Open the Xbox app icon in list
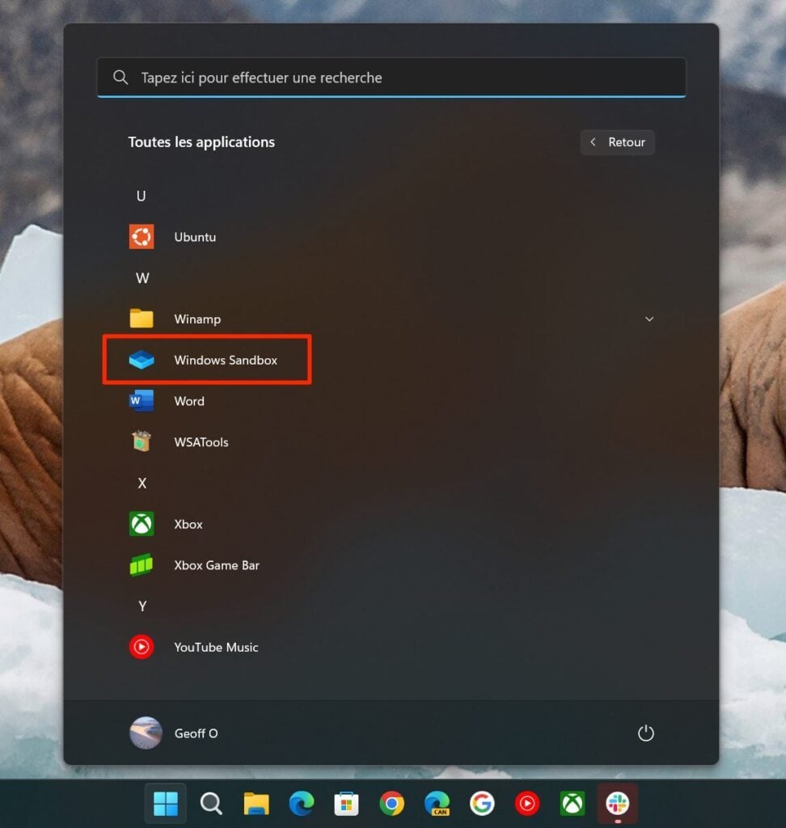Image resolution: width=786 pixels, height=828 pixels. 142,524
